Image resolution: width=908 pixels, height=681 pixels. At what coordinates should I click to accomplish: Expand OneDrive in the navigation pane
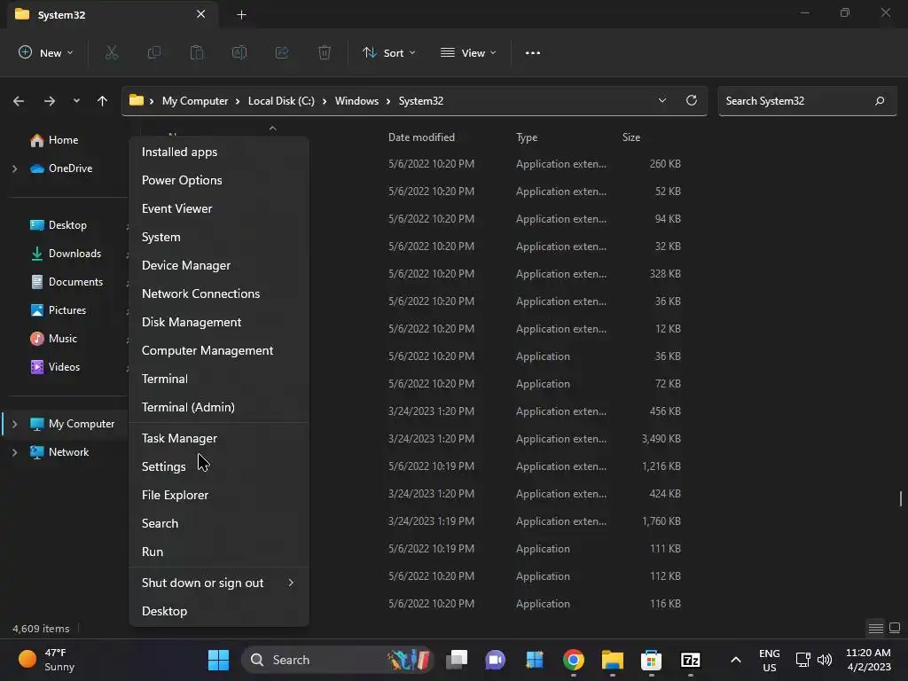(14, 168)
